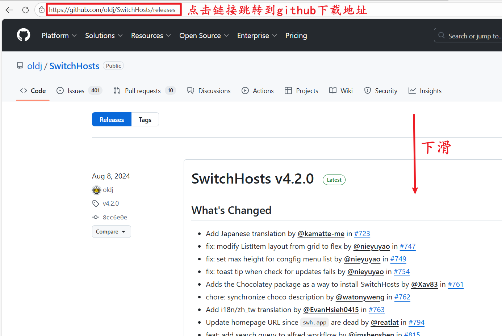Go back with the browser back arrow
502x336 pixels.
coord(9,10)
